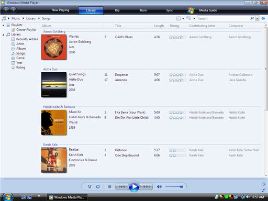Click the search magnifier icon
268x201 pixels.
pos(252,18)
